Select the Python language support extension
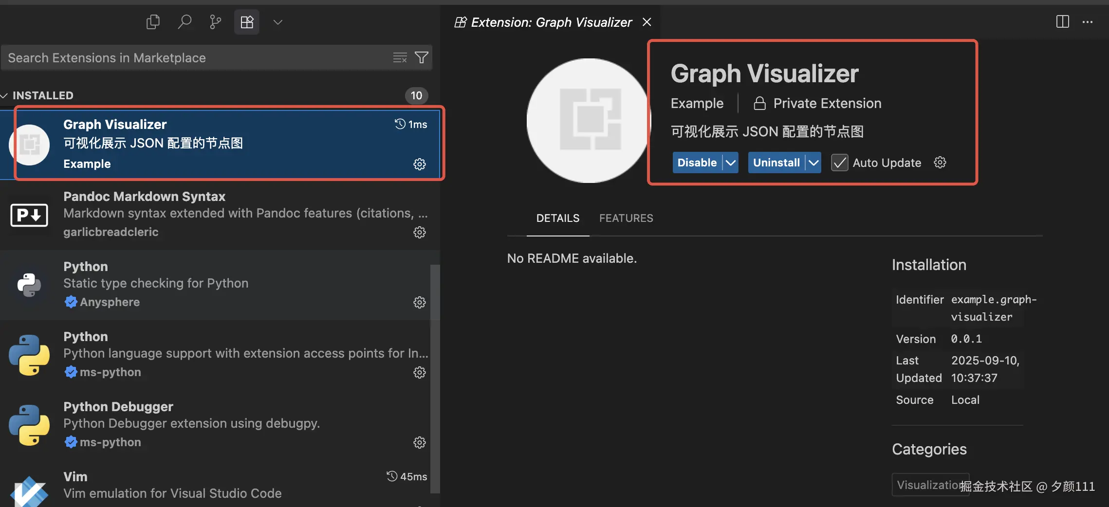Image resolution: width=1109 pixels, height=507 pixels. point(215,355)
